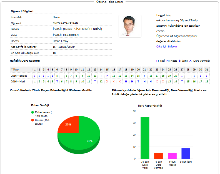This screenshot has height=174, width=220.
Task: Select the teacher name "Hasan Ersoy"
Action: point(60,41)
